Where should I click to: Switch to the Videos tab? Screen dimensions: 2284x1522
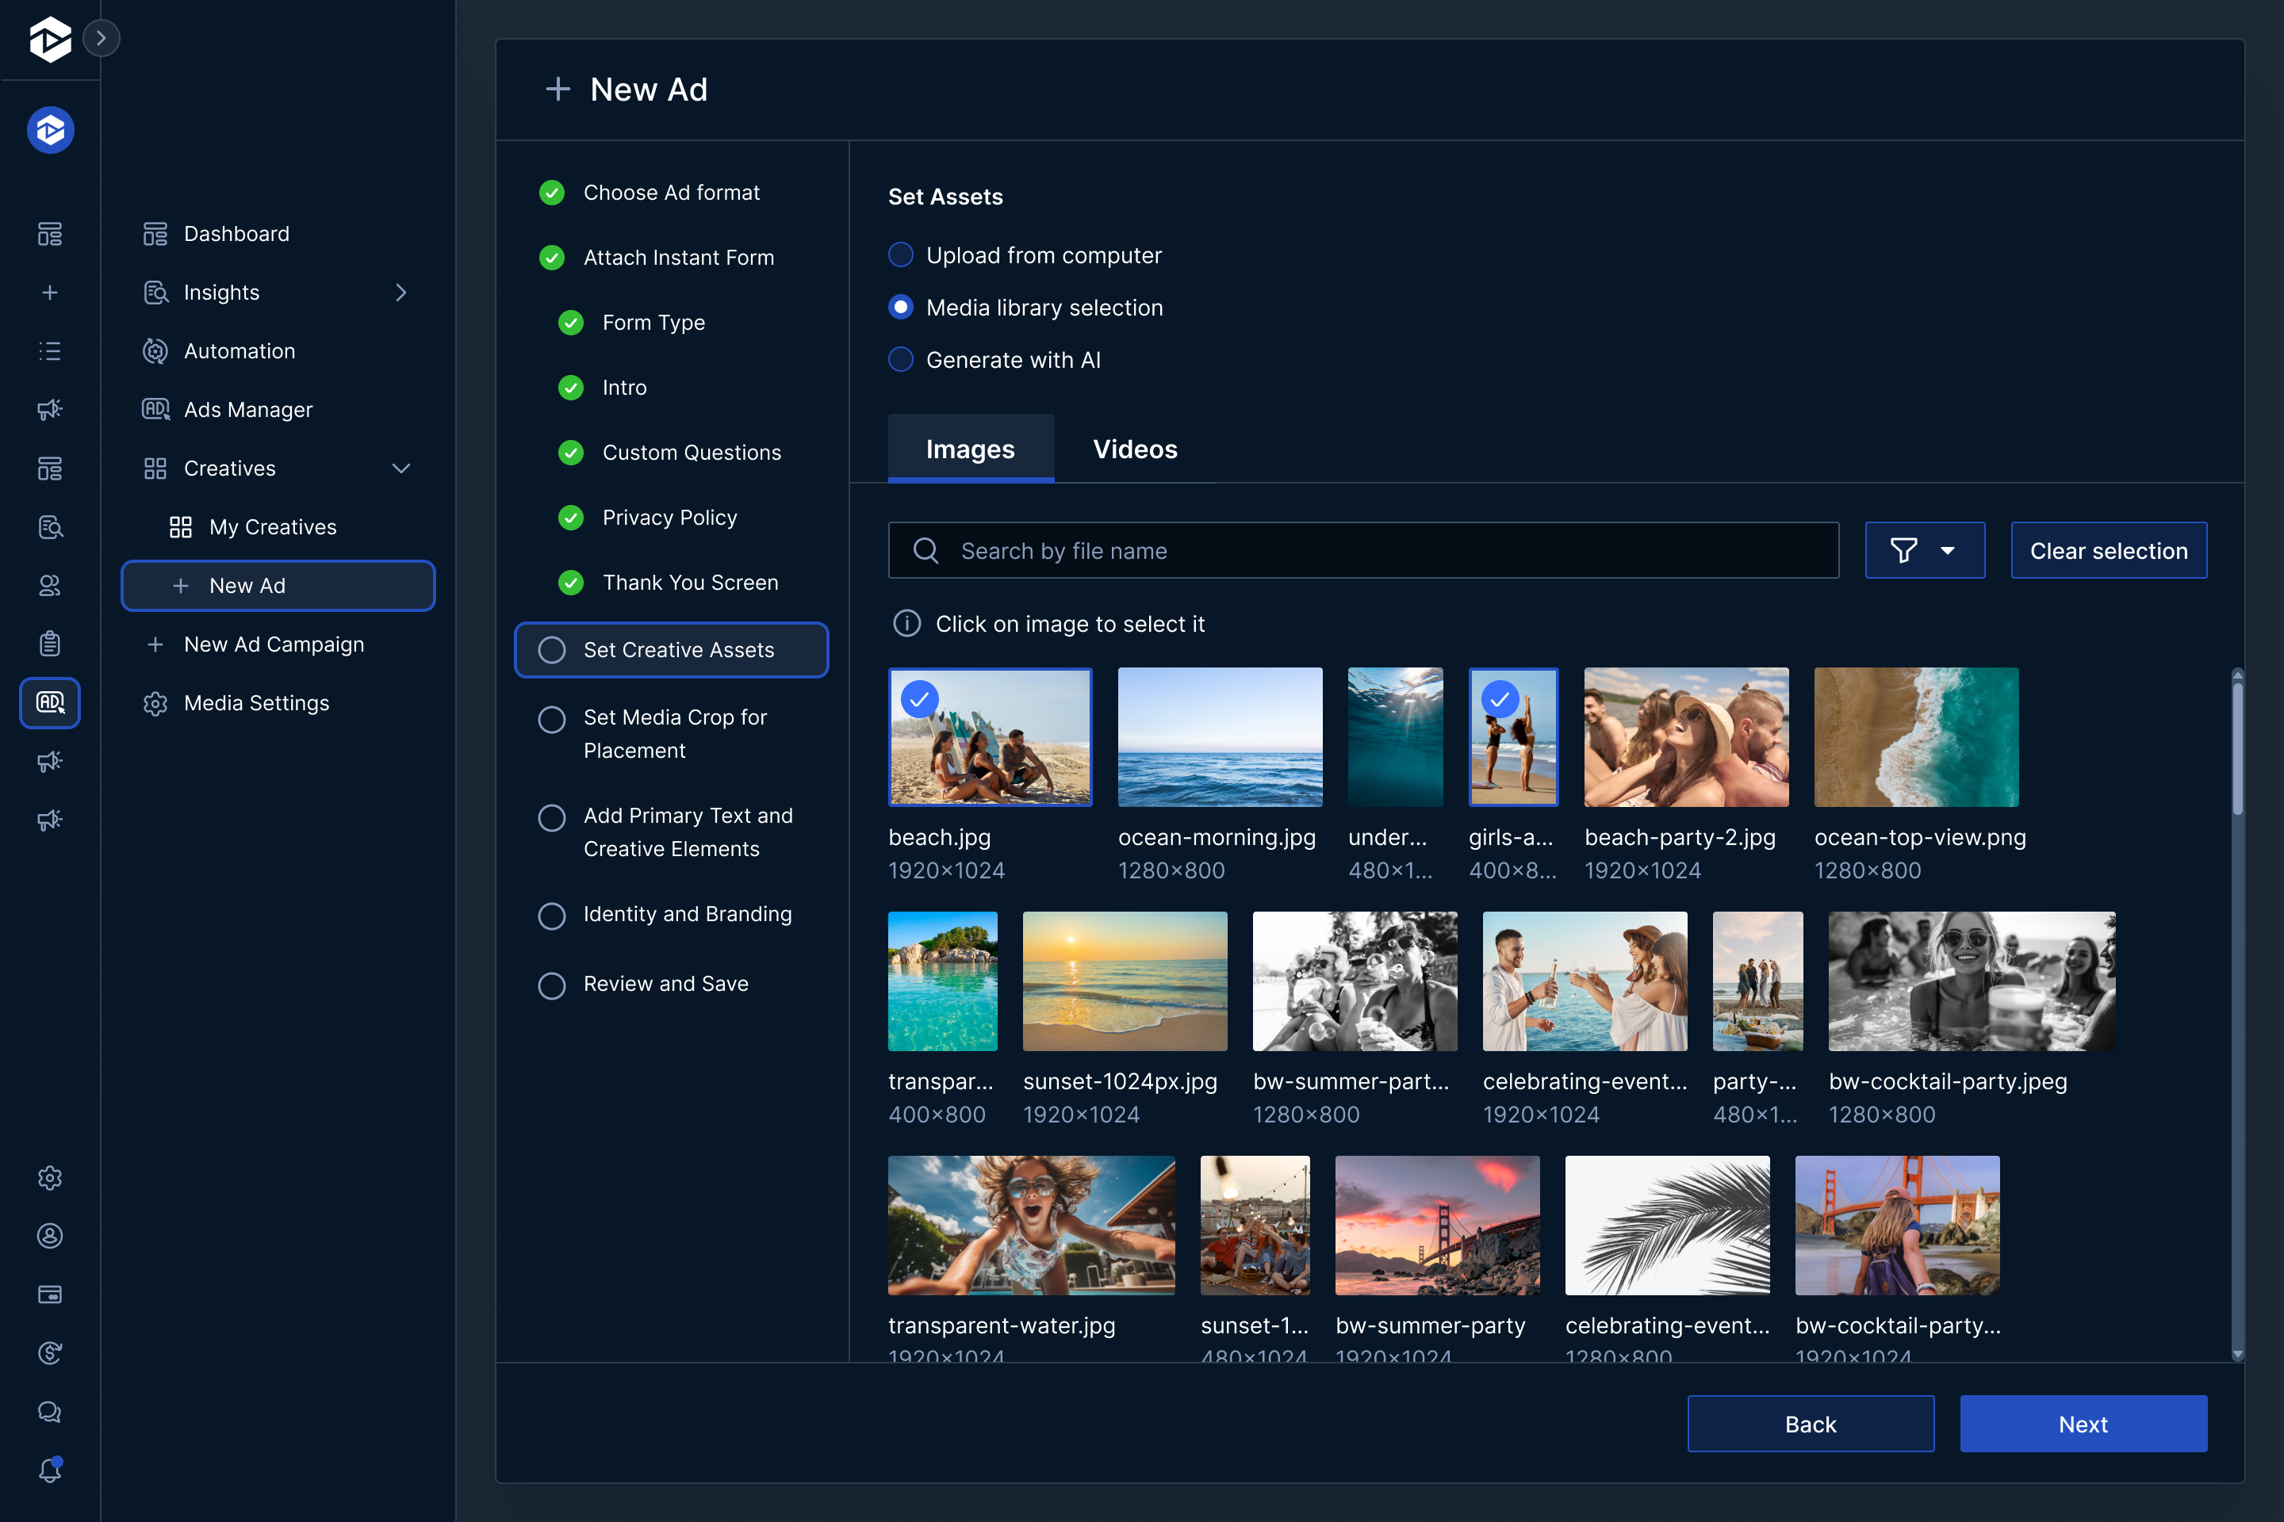pos(1134,449)
